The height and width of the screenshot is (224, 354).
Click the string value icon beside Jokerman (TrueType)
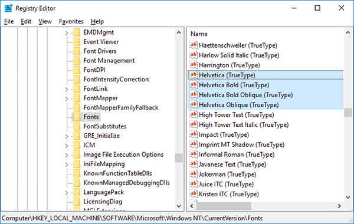coord(194,174)
